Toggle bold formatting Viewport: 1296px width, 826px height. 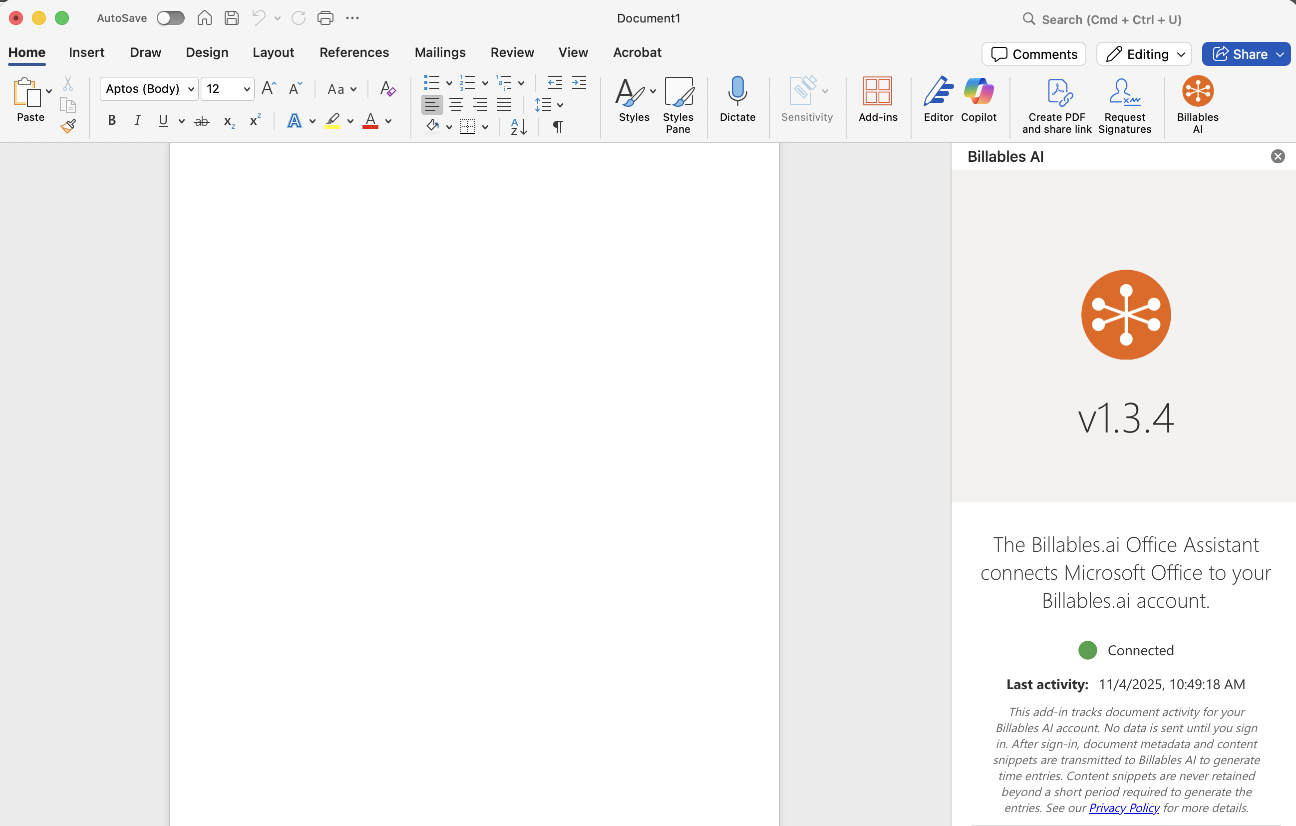pyautogui.click(x=111, y=121)
